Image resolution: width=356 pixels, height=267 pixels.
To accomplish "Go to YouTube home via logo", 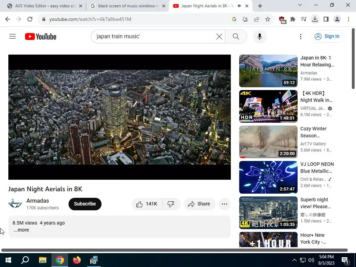I will (41, 37).
